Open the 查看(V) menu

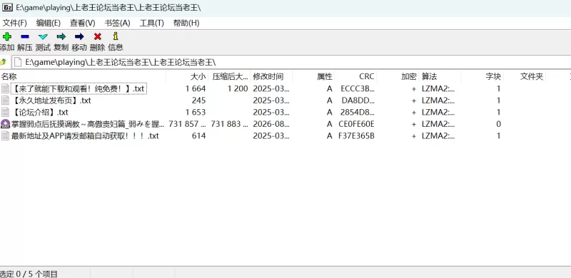83,23
